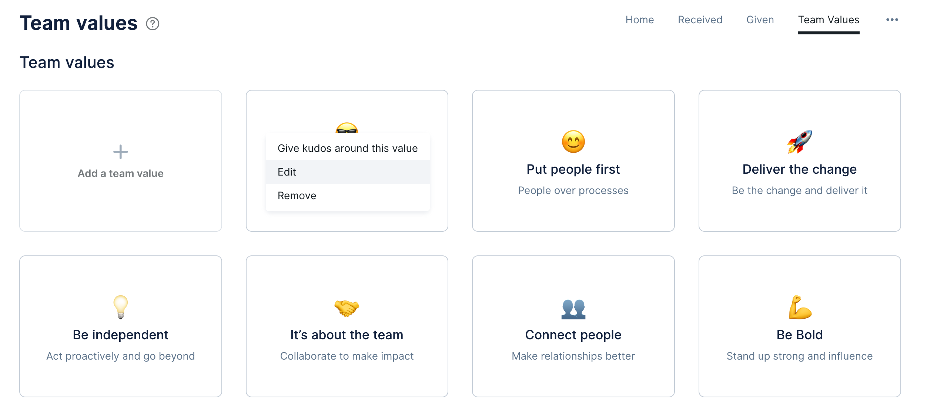This screenshot has width=927, height=411.
Task: Open the Put people first card title
Action: coord(573,169)
